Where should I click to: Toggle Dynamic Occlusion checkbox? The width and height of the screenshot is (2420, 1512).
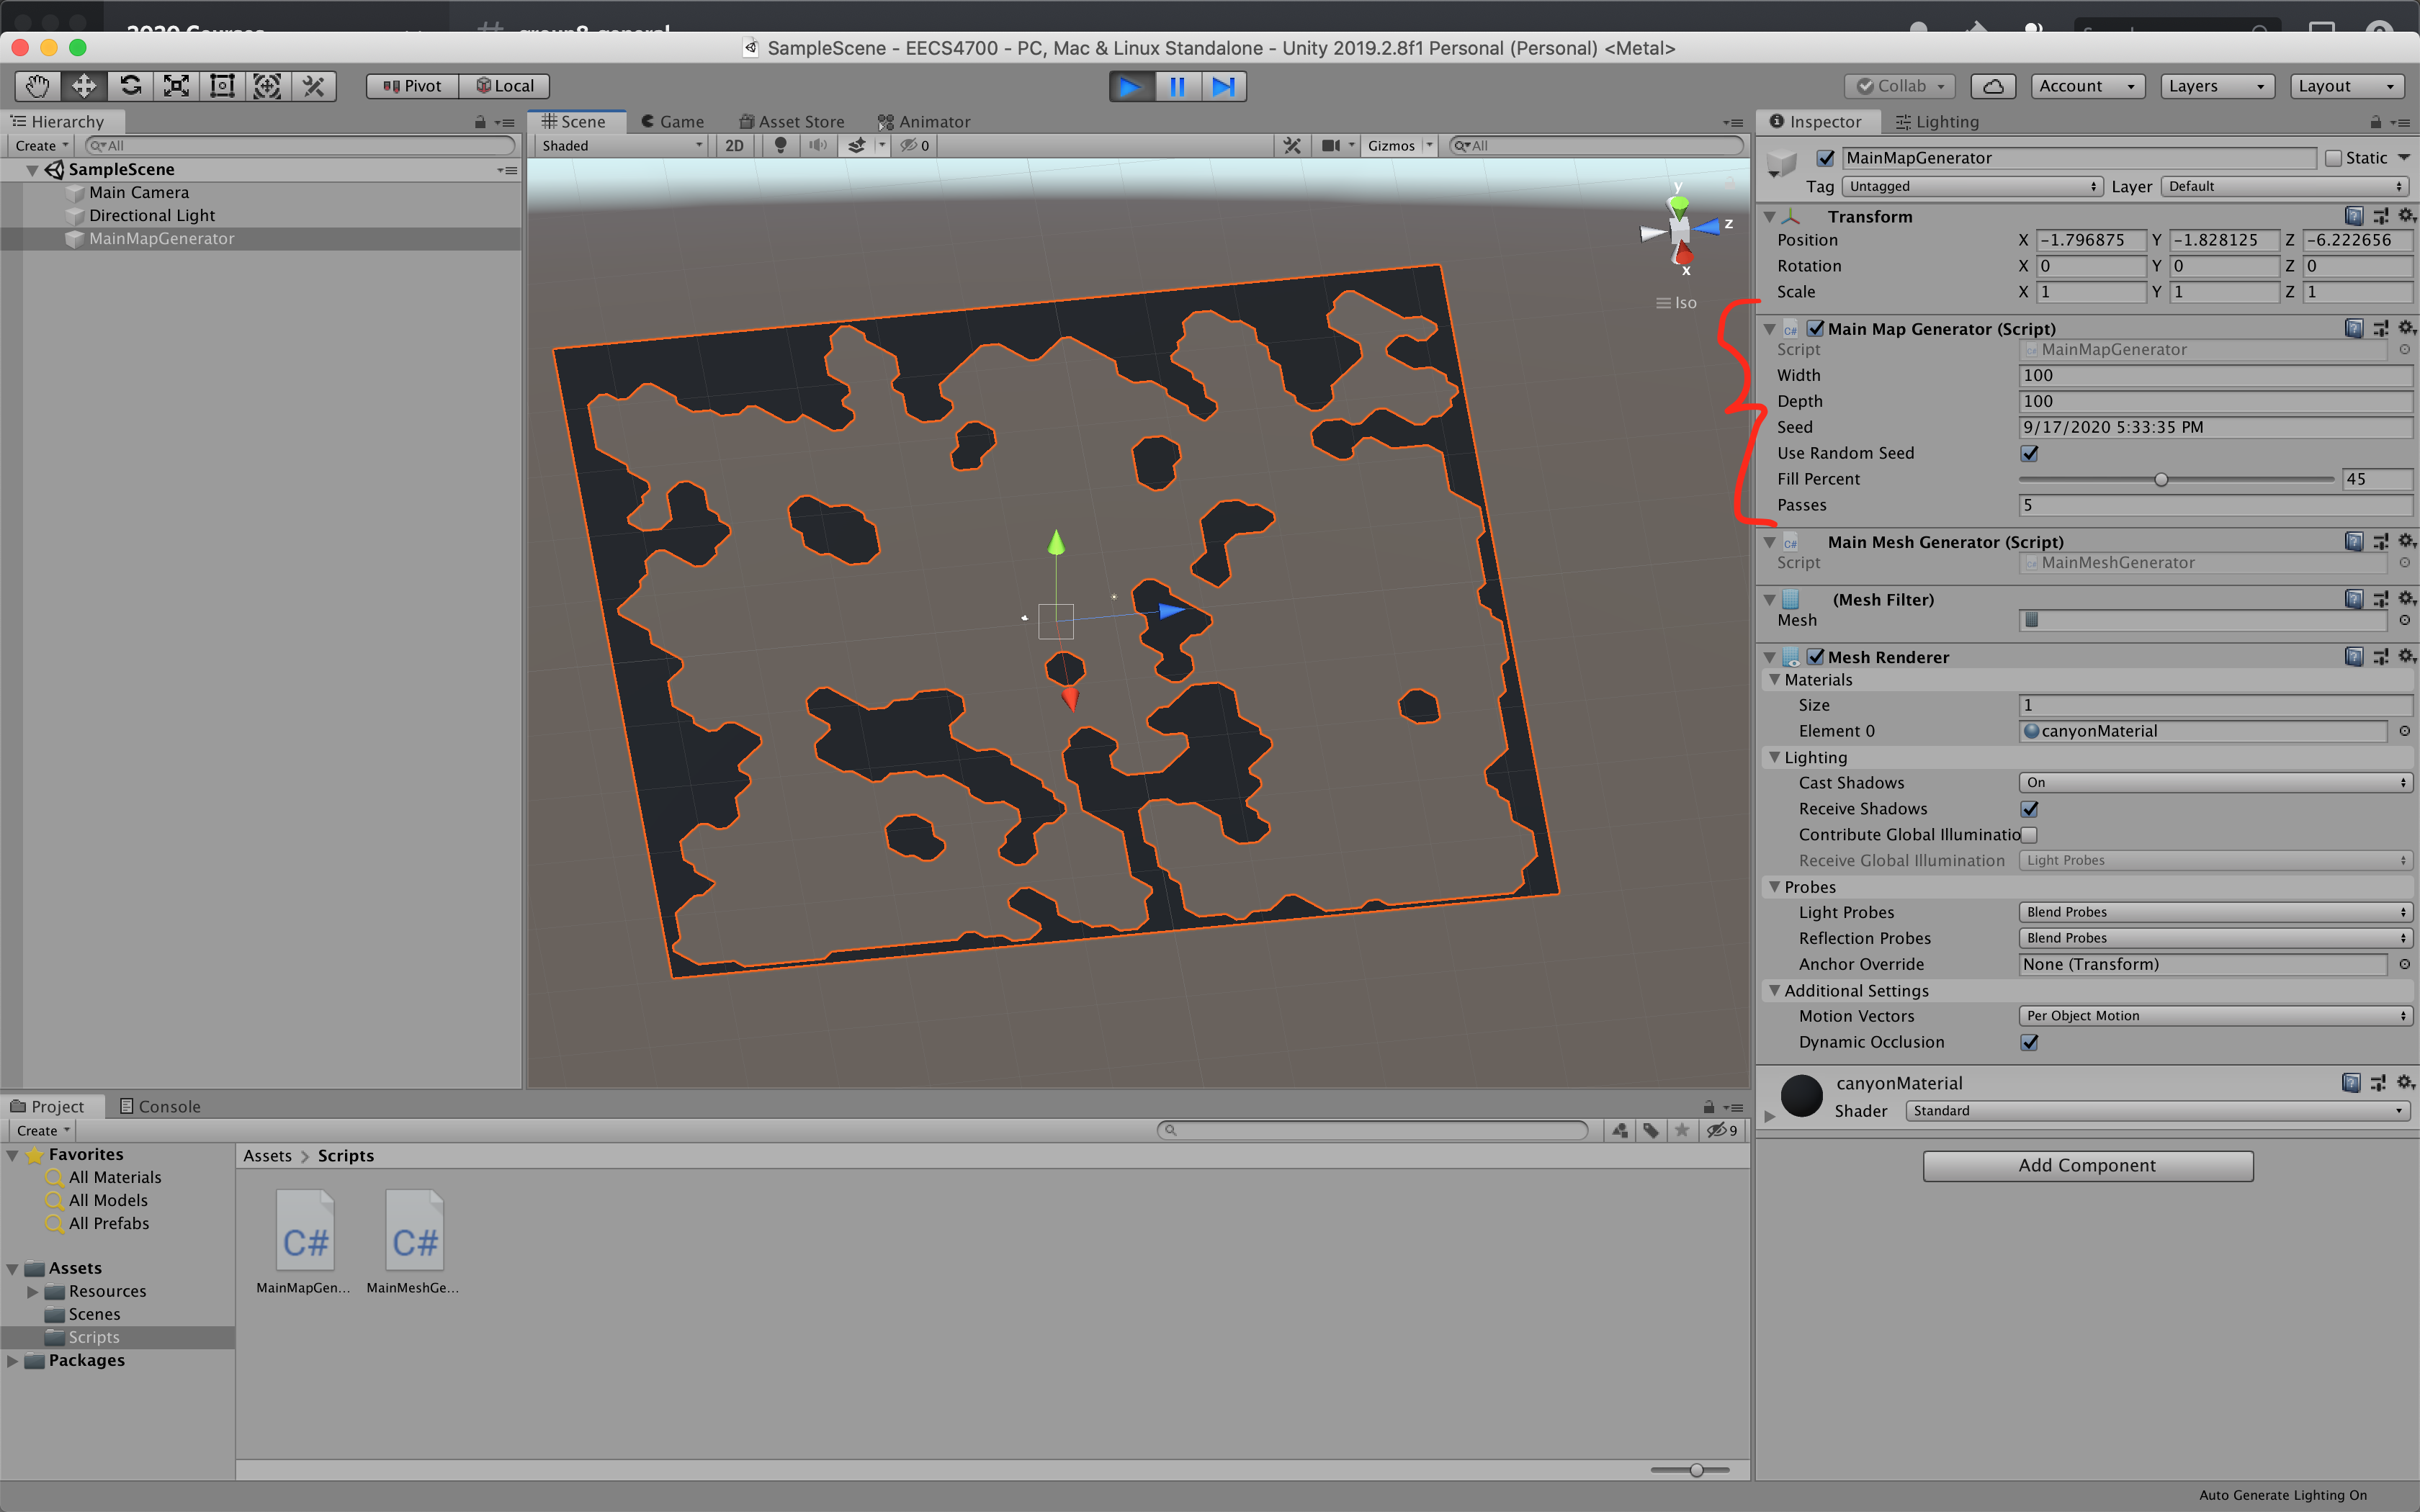pos(2029,1042)
